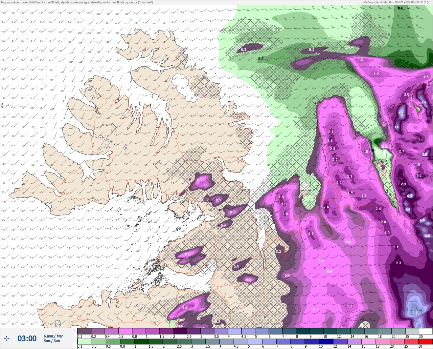Click the wind compass icon beside 03:00

tap(6, 338)
